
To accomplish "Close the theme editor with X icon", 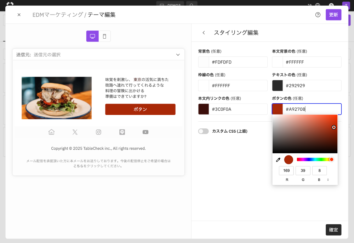I will pyautogui.click(x=19, y=15).
